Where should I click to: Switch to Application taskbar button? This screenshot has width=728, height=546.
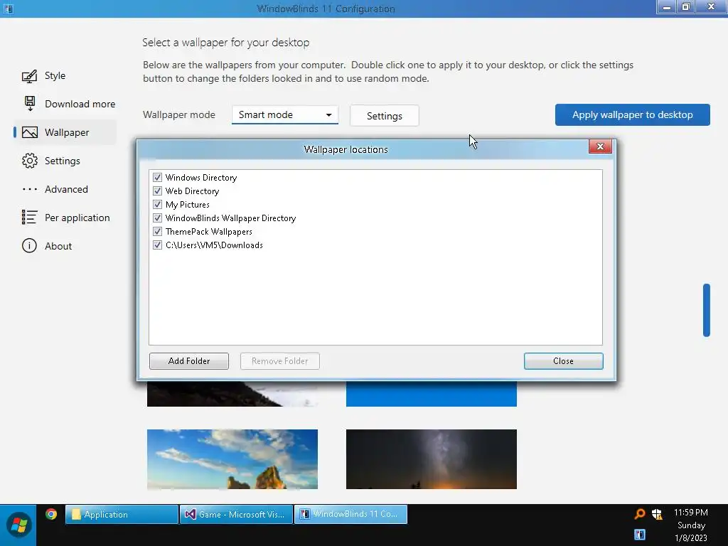[x=122, y=514]
